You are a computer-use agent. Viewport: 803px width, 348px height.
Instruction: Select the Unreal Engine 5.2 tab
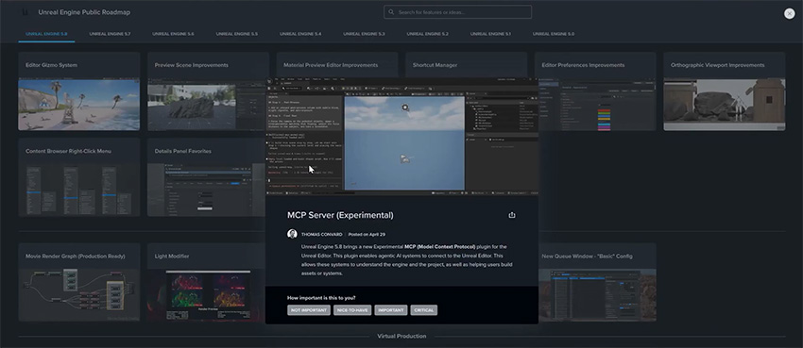pyautogui.click(x=428, y=34)
